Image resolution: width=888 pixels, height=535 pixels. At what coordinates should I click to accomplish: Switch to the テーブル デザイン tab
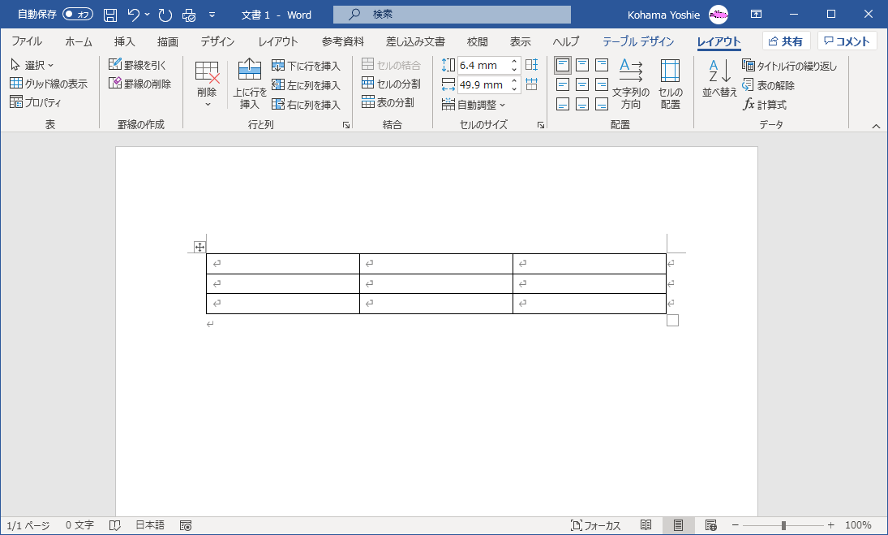pyautogui.click(x=638, y=41)
